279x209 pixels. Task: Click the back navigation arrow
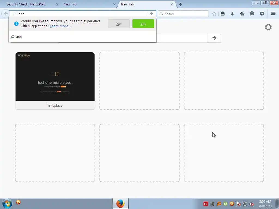(5, 14)
